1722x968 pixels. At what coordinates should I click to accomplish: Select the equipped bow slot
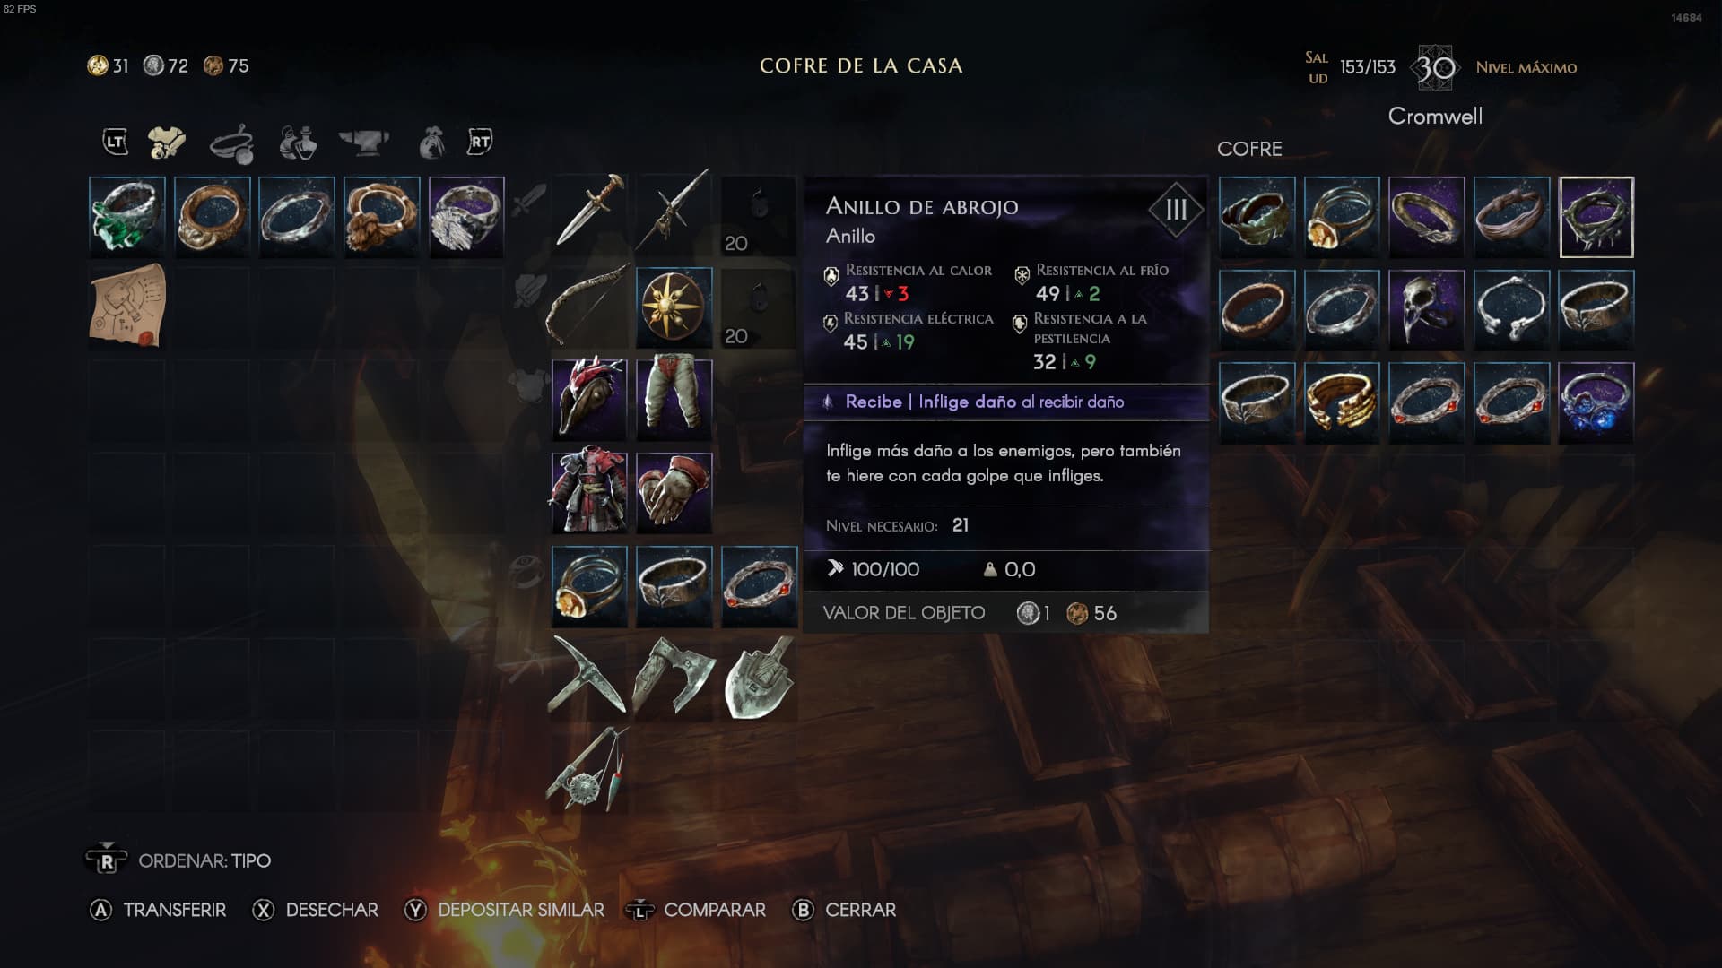pyautogui.click(x=588, y=305)
